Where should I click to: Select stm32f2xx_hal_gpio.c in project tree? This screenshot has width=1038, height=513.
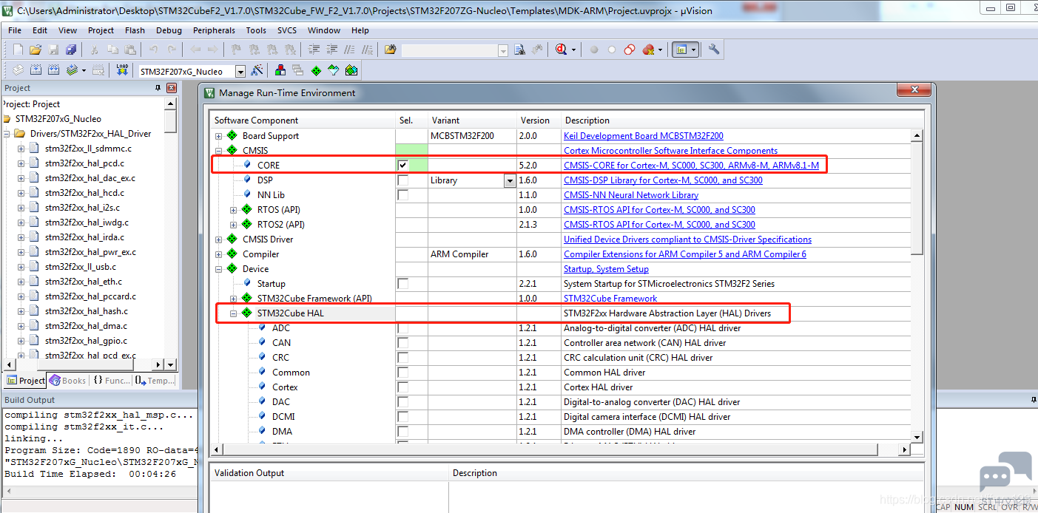(x=86, y=341)
